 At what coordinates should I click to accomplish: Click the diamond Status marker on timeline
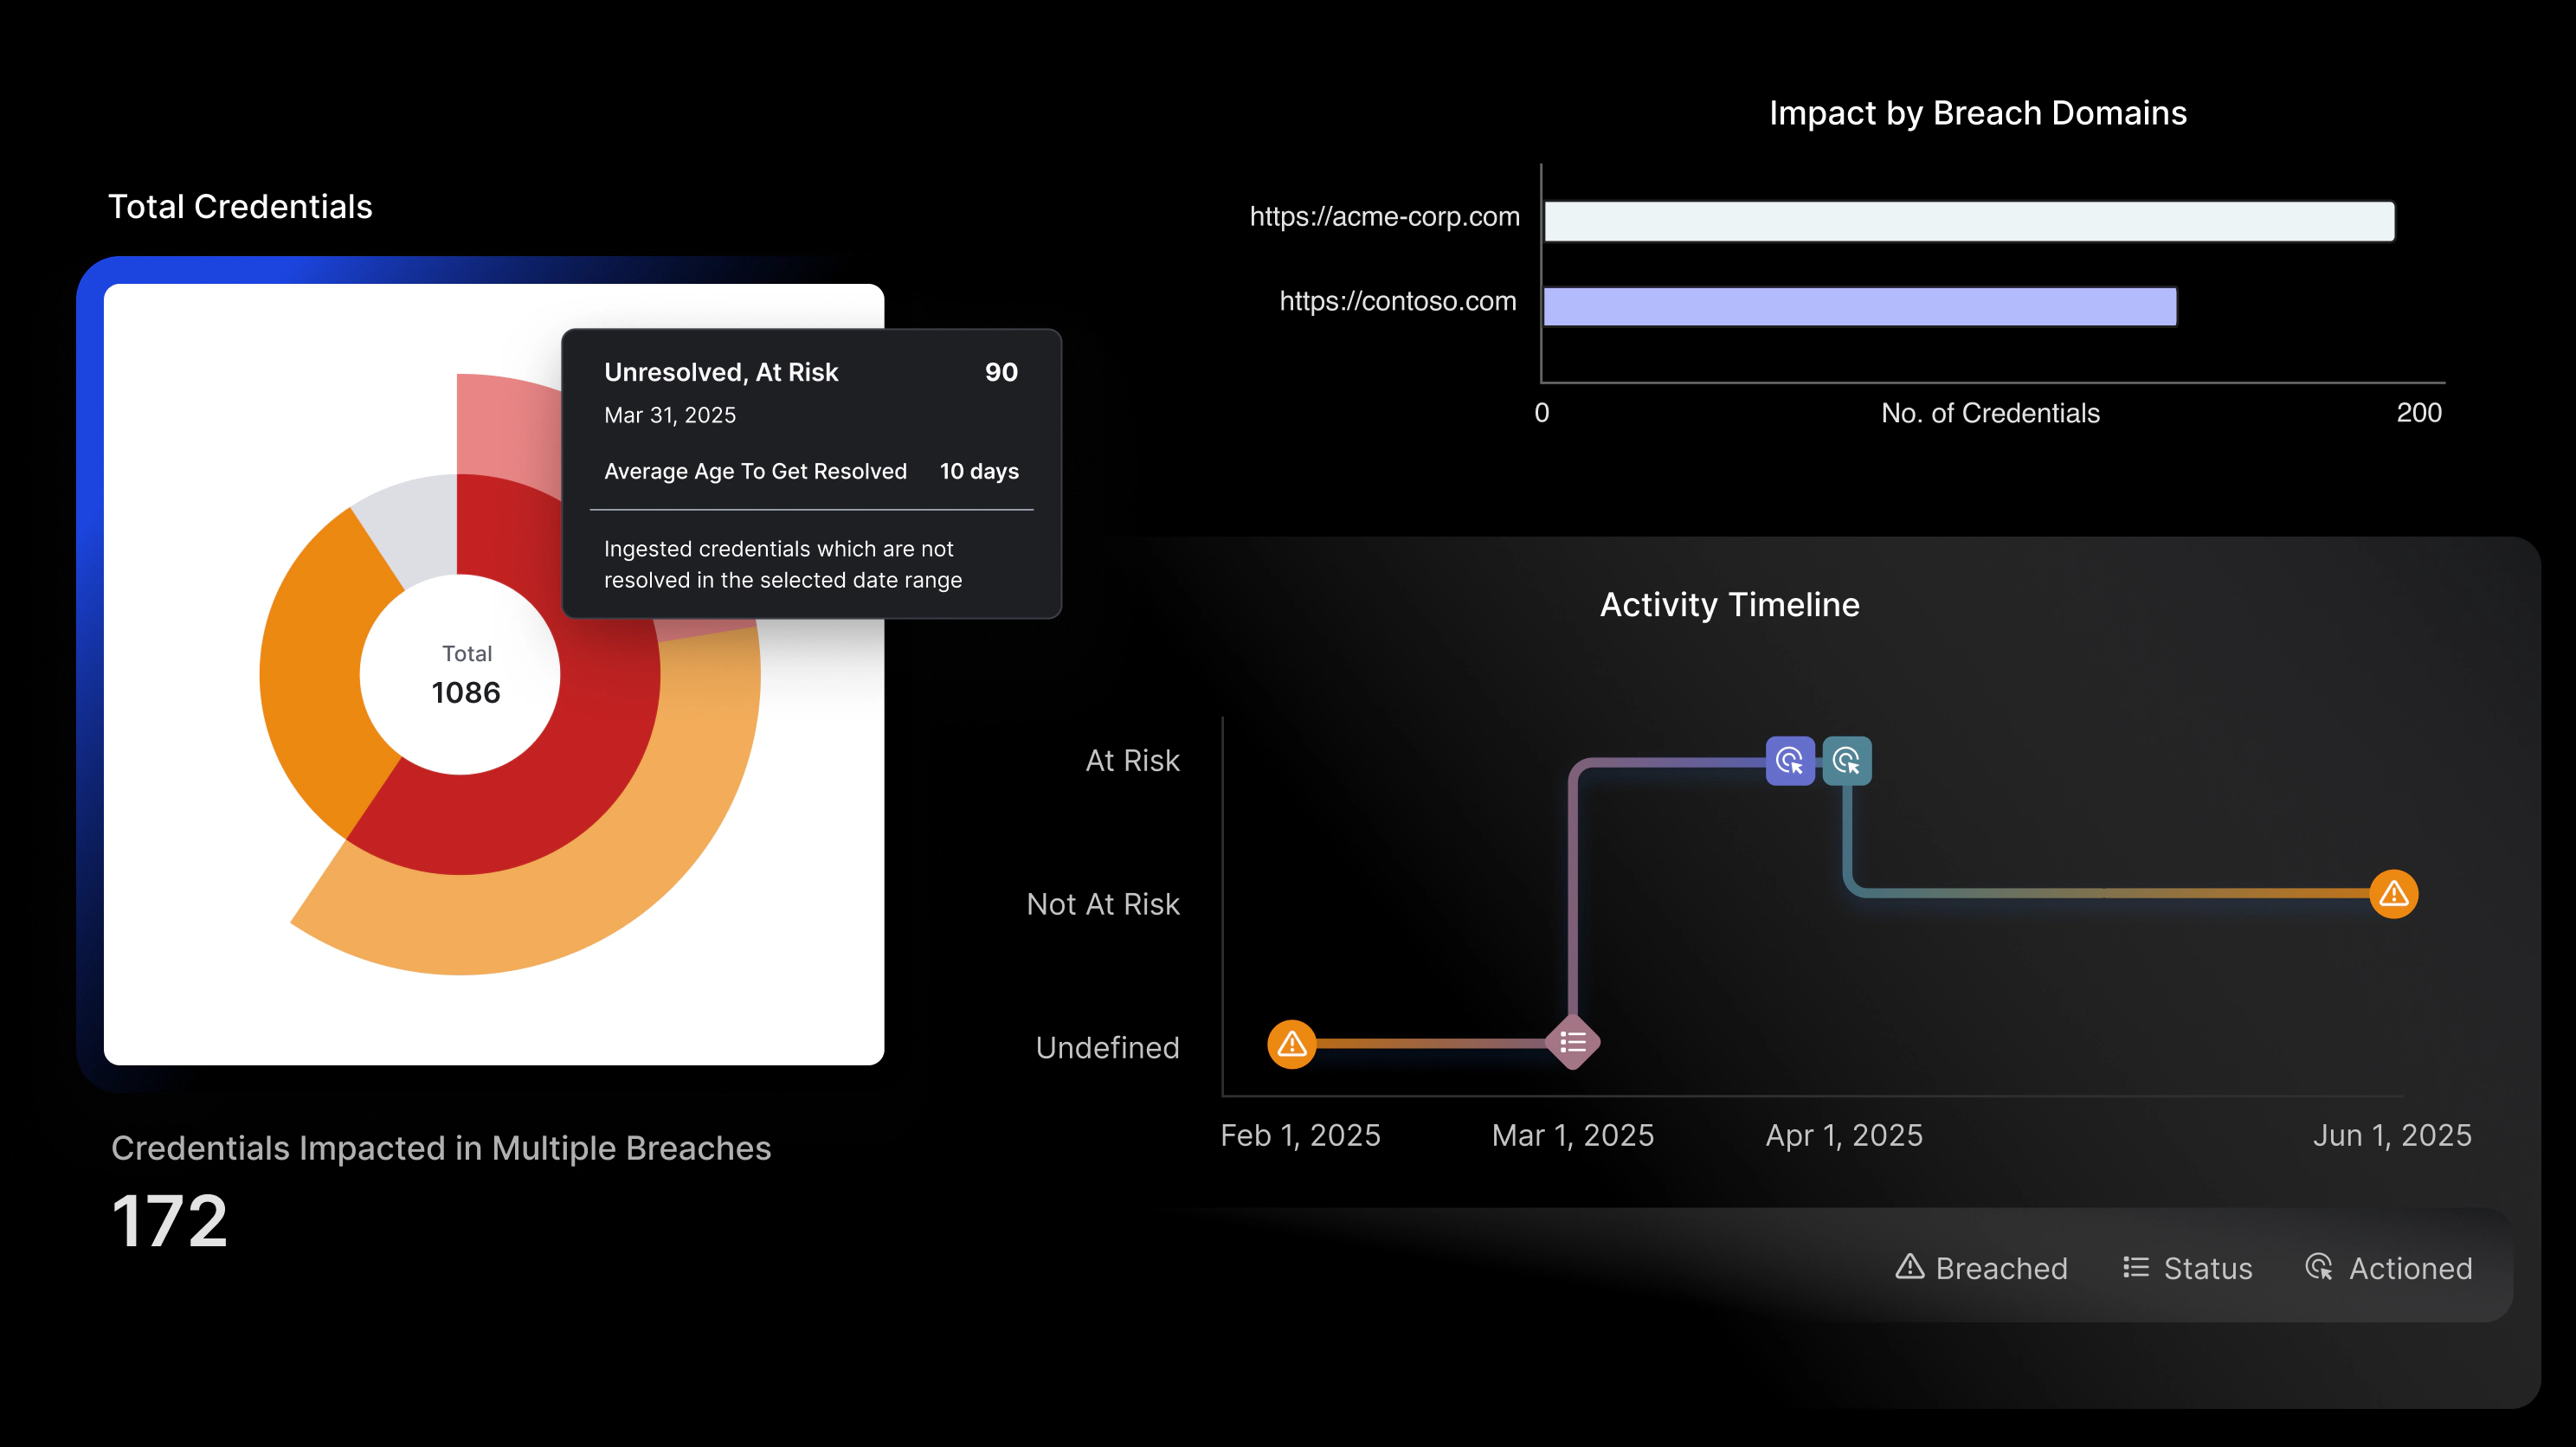click(1573, 1043)
